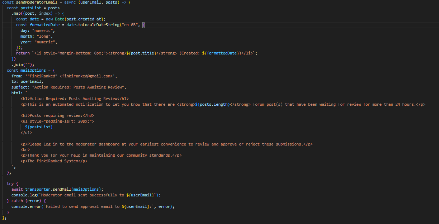
Task: Click the return keyword
Action: tap(23, 53)
